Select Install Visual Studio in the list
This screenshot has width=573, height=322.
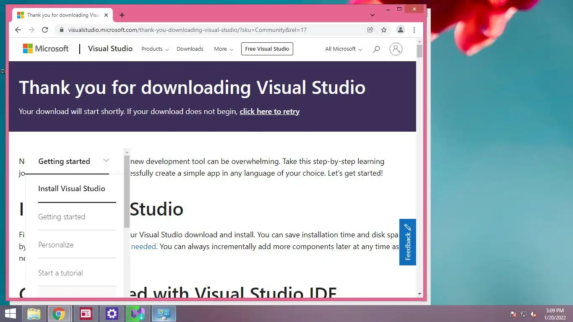click(72, 189)
